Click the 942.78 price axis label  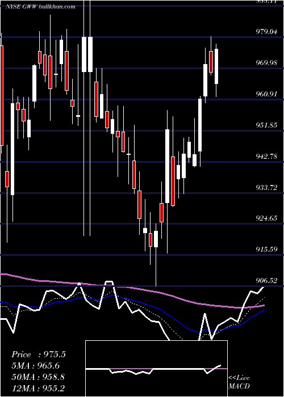[x=266, y=156]
